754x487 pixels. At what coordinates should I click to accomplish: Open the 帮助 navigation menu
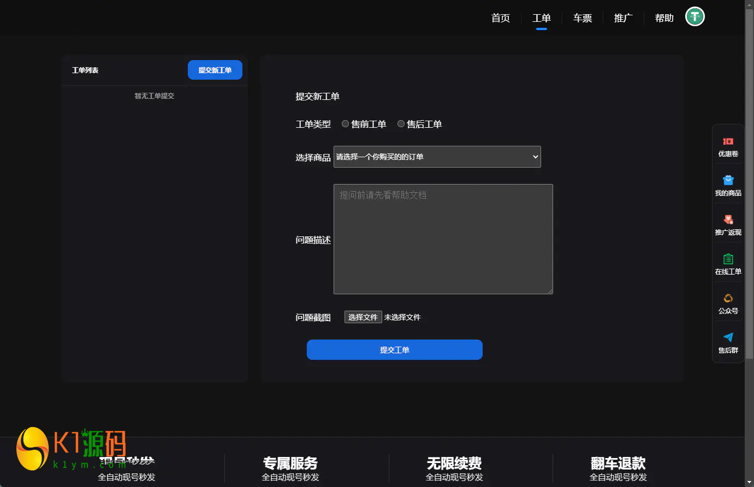(x=664, y=18)
